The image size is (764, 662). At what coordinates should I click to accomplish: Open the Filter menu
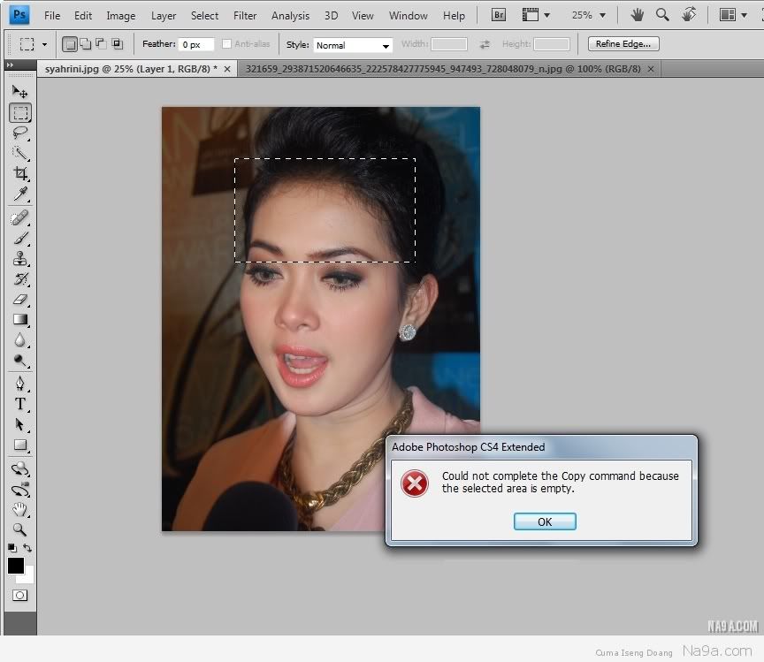point(245,15)
